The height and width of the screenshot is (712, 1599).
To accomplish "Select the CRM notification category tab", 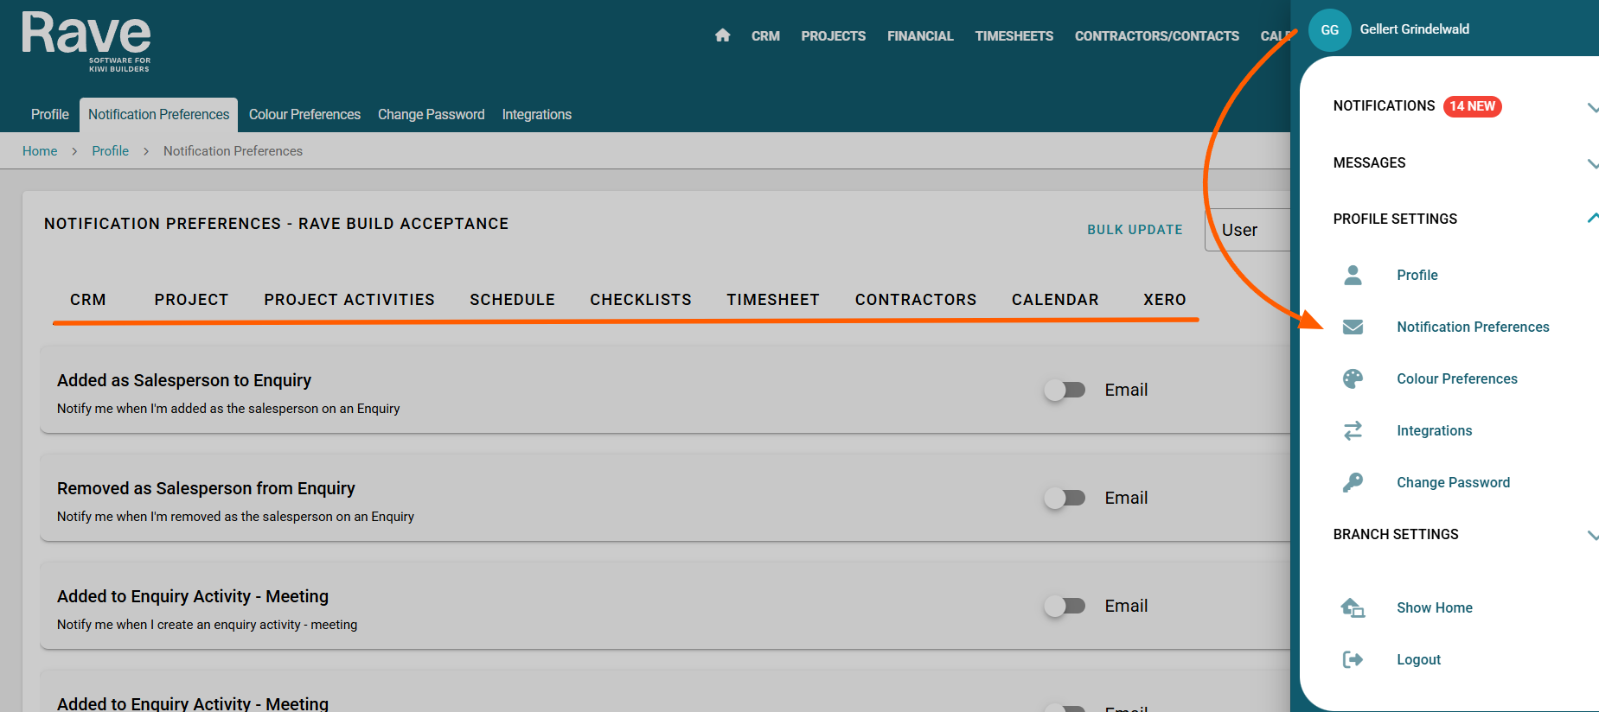I will (x=88, y=300).
